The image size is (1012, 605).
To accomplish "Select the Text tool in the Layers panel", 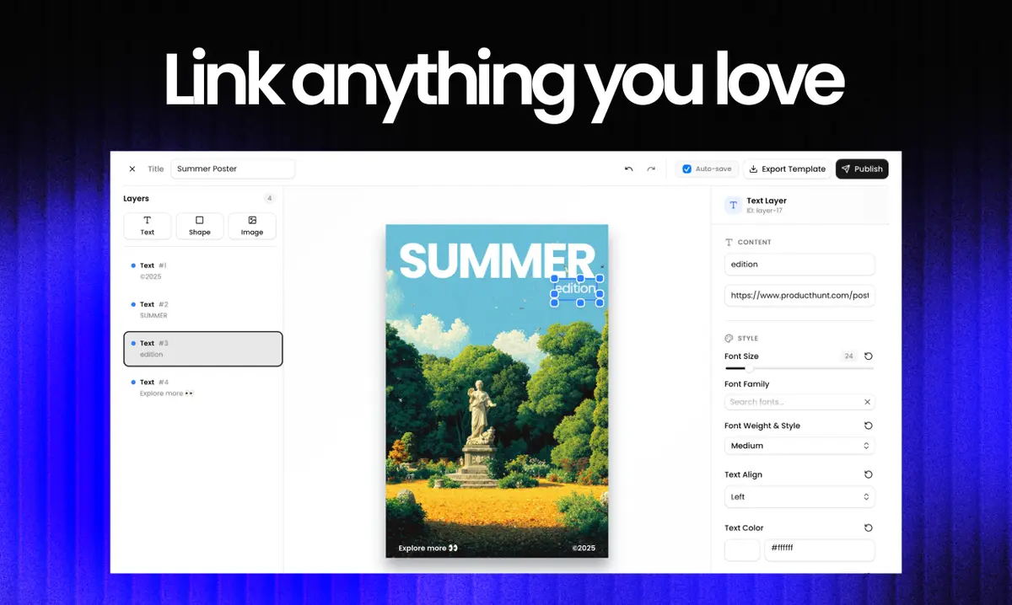I will click(148, 226).
